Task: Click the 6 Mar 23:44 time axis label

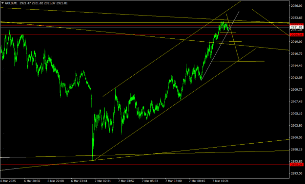Action: pos(79,181)
